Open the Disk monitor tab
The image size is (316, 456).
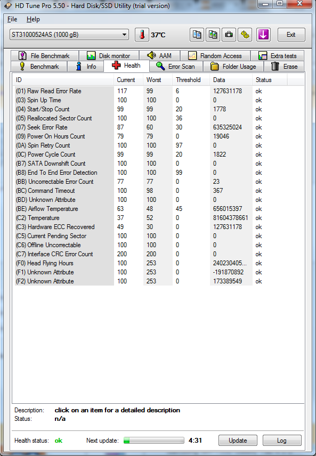point(109,55)
